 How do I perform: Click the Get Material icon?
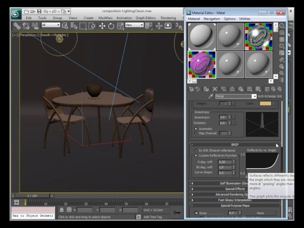pyautogui.click(x=191, y=89)
